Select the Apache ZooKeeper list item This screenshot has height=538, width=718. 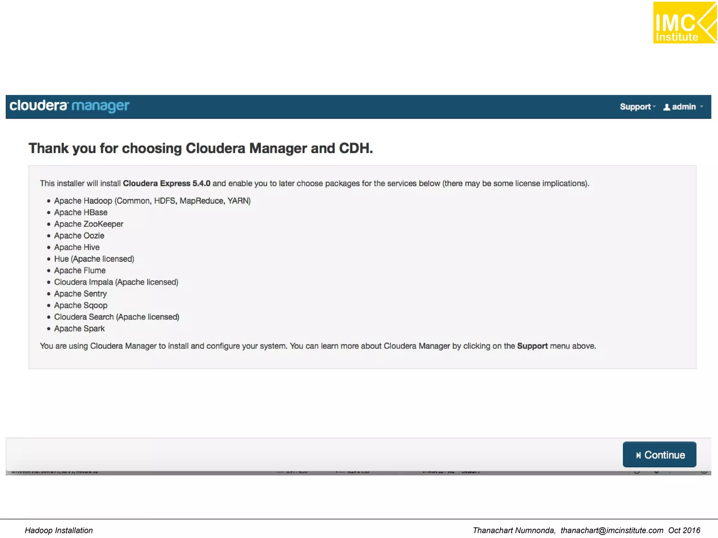[x=89, y=224]
